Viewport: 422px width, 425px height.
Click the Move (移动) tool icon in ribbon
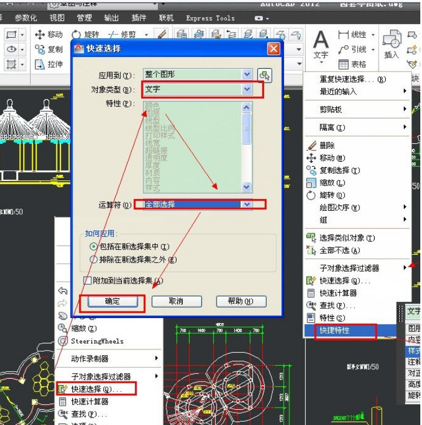[39, 34]
